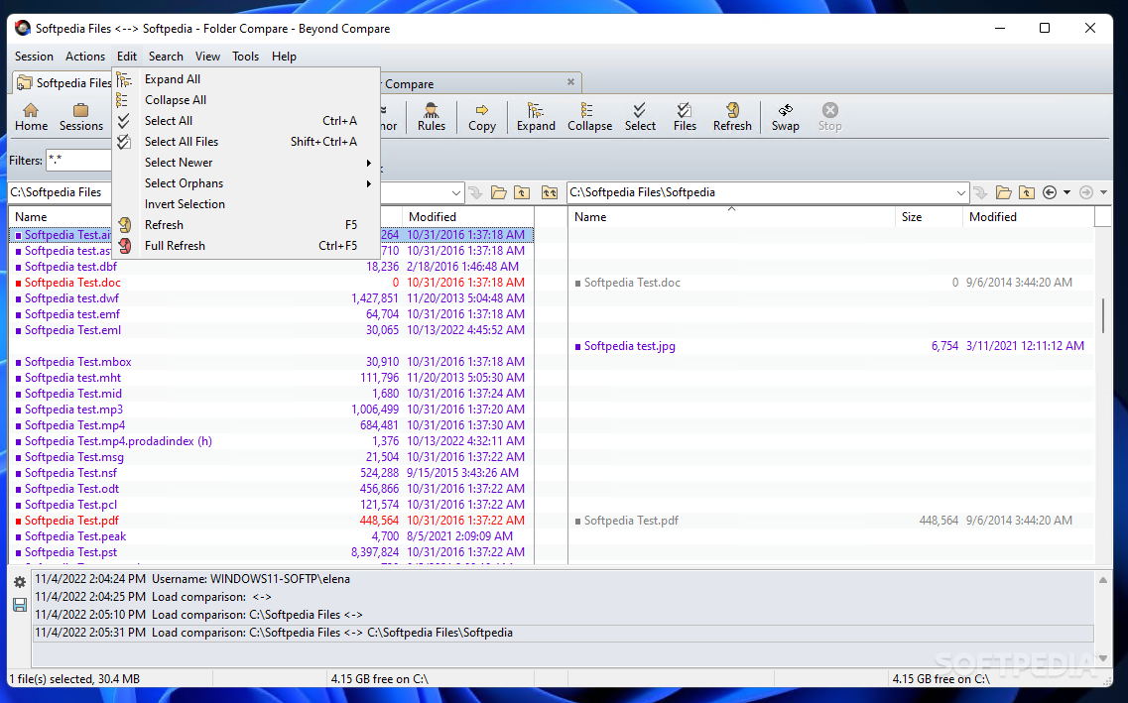The height and width of the screenshot is (703, 1128).
Task: Click the right pane vertical scrollbar thumb
Action: [1103, 315]
